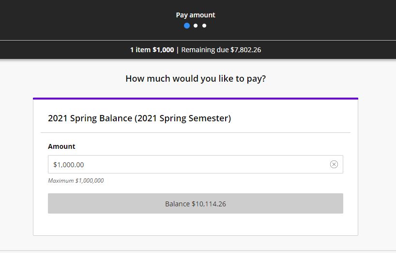Click the Maximum $1,000,000 hint text
The width and height of the screenshot is (396, 259).
[x=76, y=181]
